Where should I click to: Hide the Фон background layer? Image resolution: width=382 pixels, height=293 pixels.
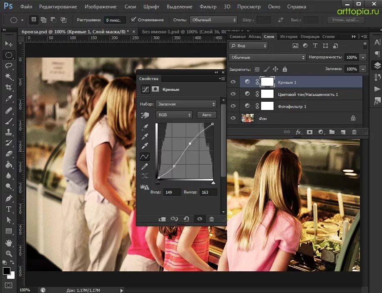click(233, 118)
